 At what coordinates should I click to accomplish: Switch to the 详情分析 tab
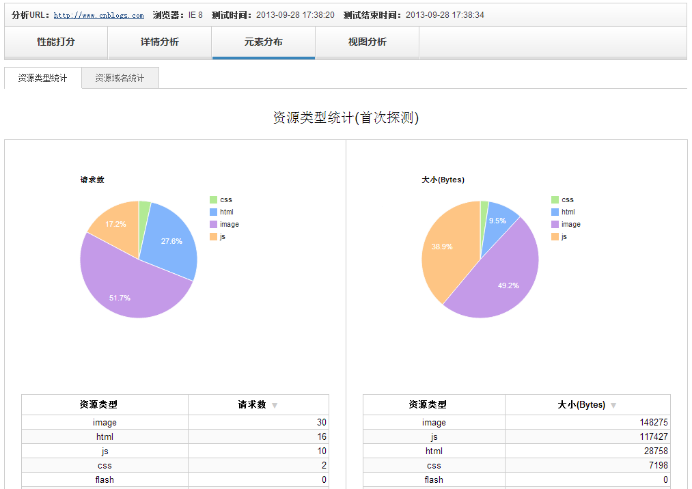(x=160, y=42)
